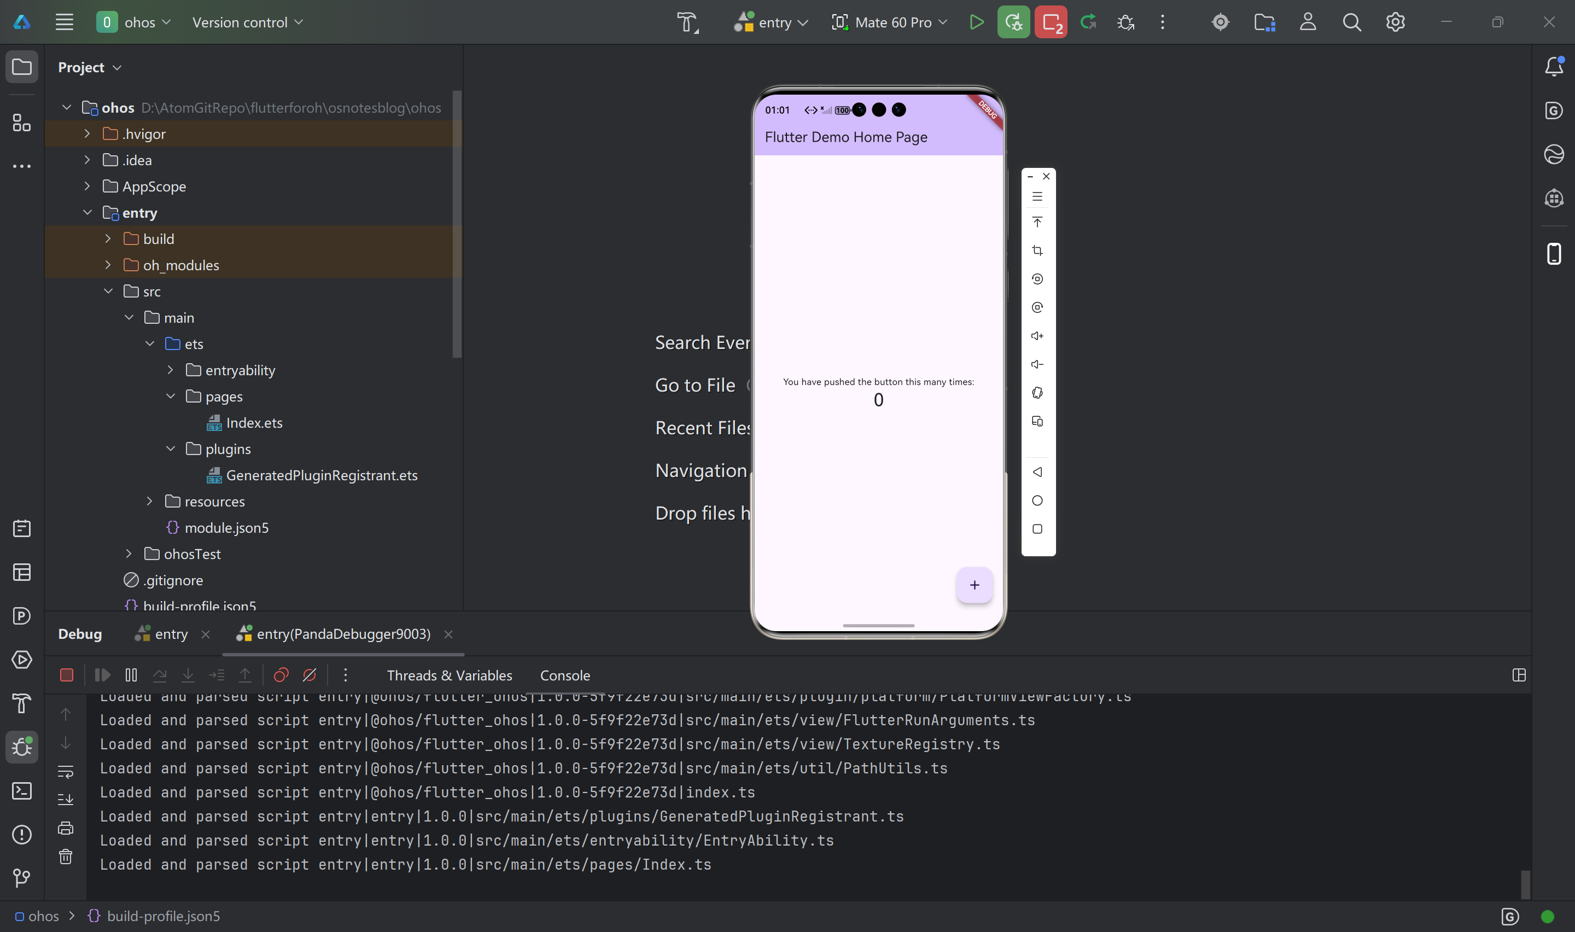Expand the resources folder

click(149, 501)
